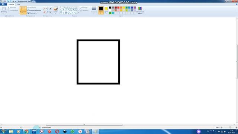Click the Undo arrow in title bar
The width and height of the screenshot is (238, 134).
[x=8, y=1]
